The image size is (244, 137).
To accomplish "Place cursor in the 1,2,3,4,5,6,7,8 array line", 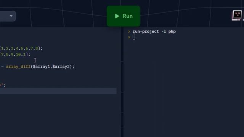I will [21, 48].
